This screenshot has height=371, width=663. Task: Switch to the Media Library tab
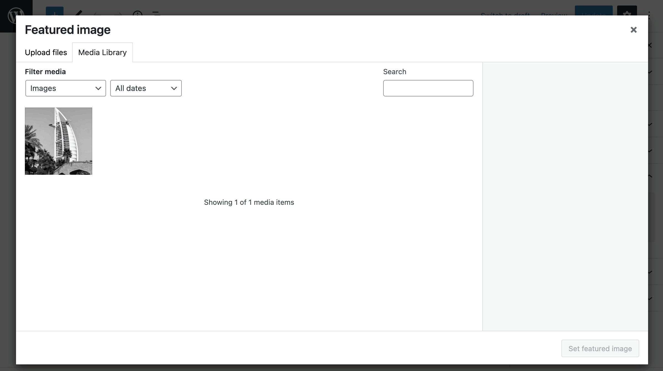102,52
